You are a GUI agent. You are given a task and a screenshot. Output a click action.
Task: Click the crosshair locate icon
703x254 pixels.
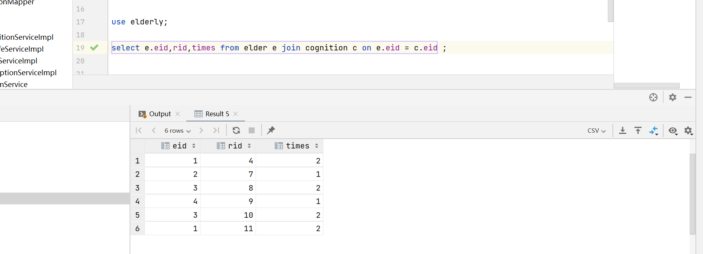[x=653, y=97]
